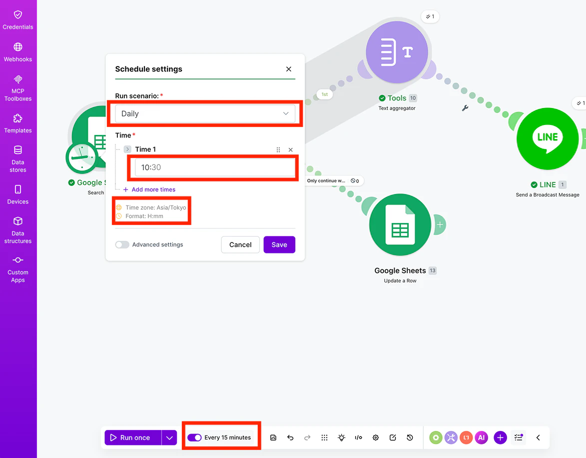Click the Undo icon
Viewport: 586px width, 458px height.
click(290, 437)
